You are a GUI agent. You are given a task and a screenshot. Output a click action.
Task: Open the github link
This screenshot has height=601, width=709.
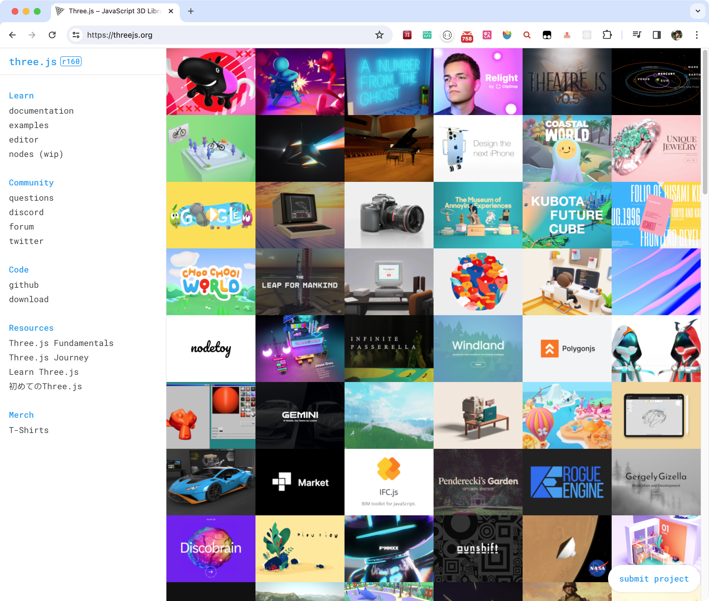pyautogui.click(x=24, y=285)
